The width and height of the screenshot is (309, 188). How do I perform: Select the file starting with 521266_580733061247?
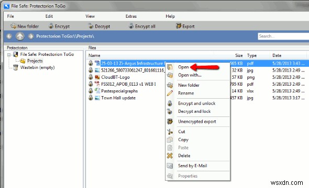pos(133,70)
